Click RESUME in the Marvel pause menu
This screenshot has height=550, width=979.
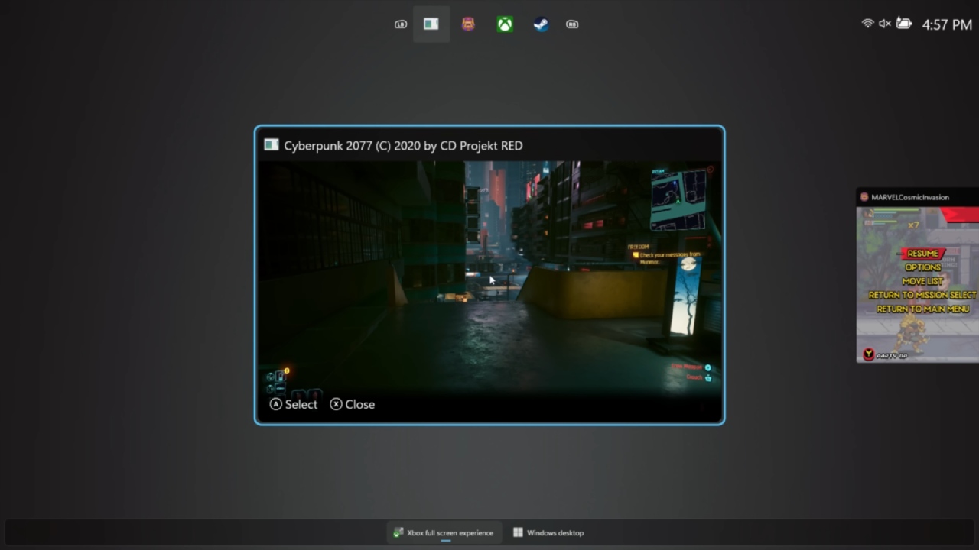922,253
